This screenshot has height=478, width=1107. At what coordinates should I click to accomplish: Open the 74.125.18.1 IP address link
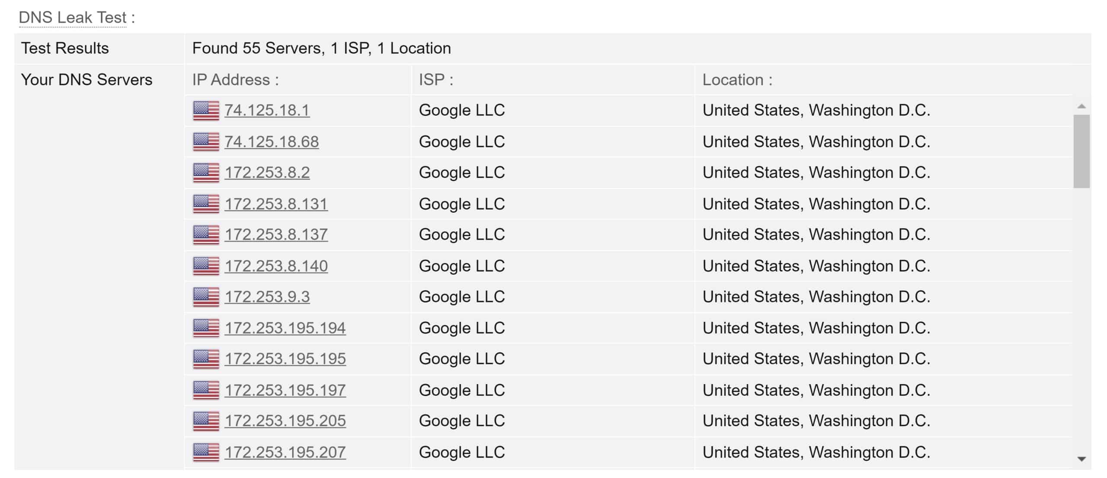(267, 110)
